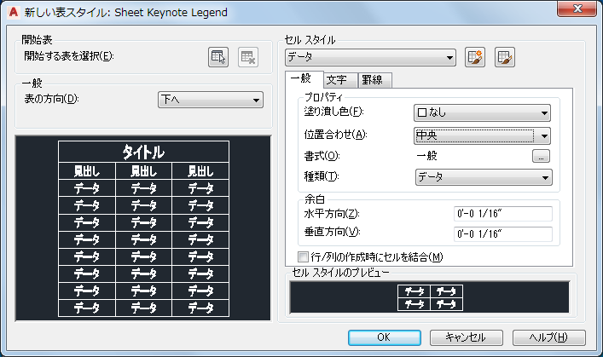
Task: Click the remove starting table icon
Action: click(247, 57)
